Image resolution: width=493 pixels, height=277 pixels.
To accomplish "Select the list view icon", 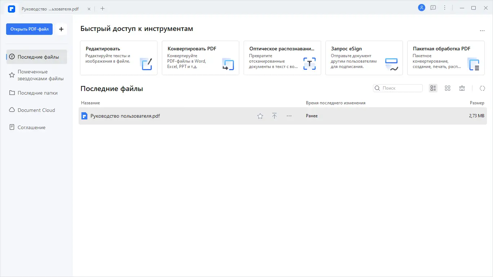I will pos(433,88).
